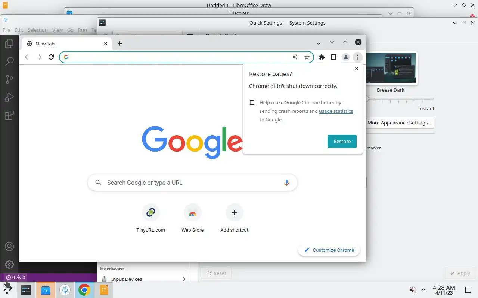Show errors and warnings from the status bar
The height and width of the screenshot is (298, 478).
tap(16, 277)
